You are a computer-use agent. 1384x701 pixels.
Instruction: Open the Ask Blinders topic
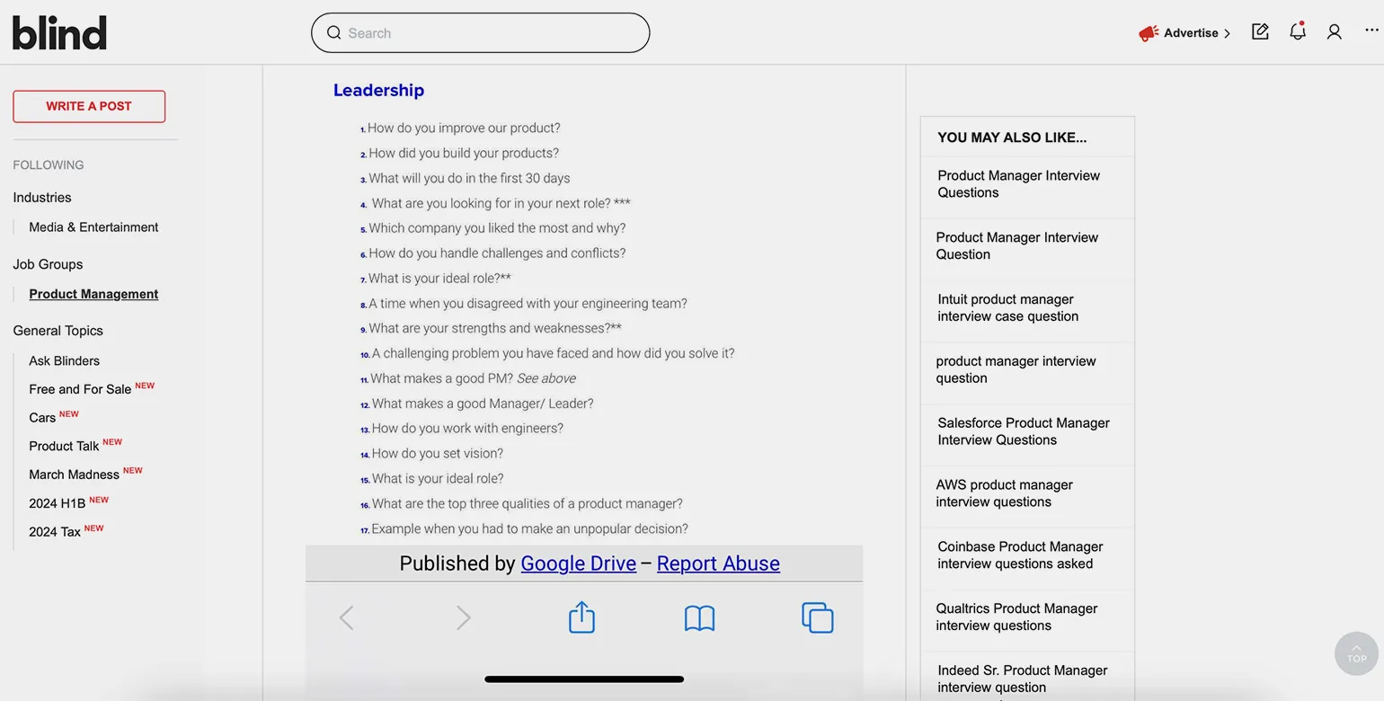[x=64, y=360]
